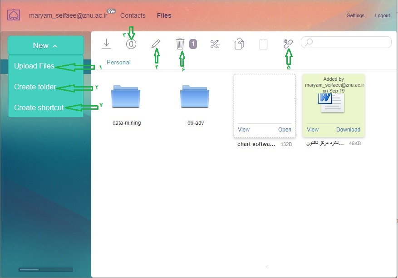398x278 pixels.
Task: Click the selected items count badge
Action: (x=193, y=44)
